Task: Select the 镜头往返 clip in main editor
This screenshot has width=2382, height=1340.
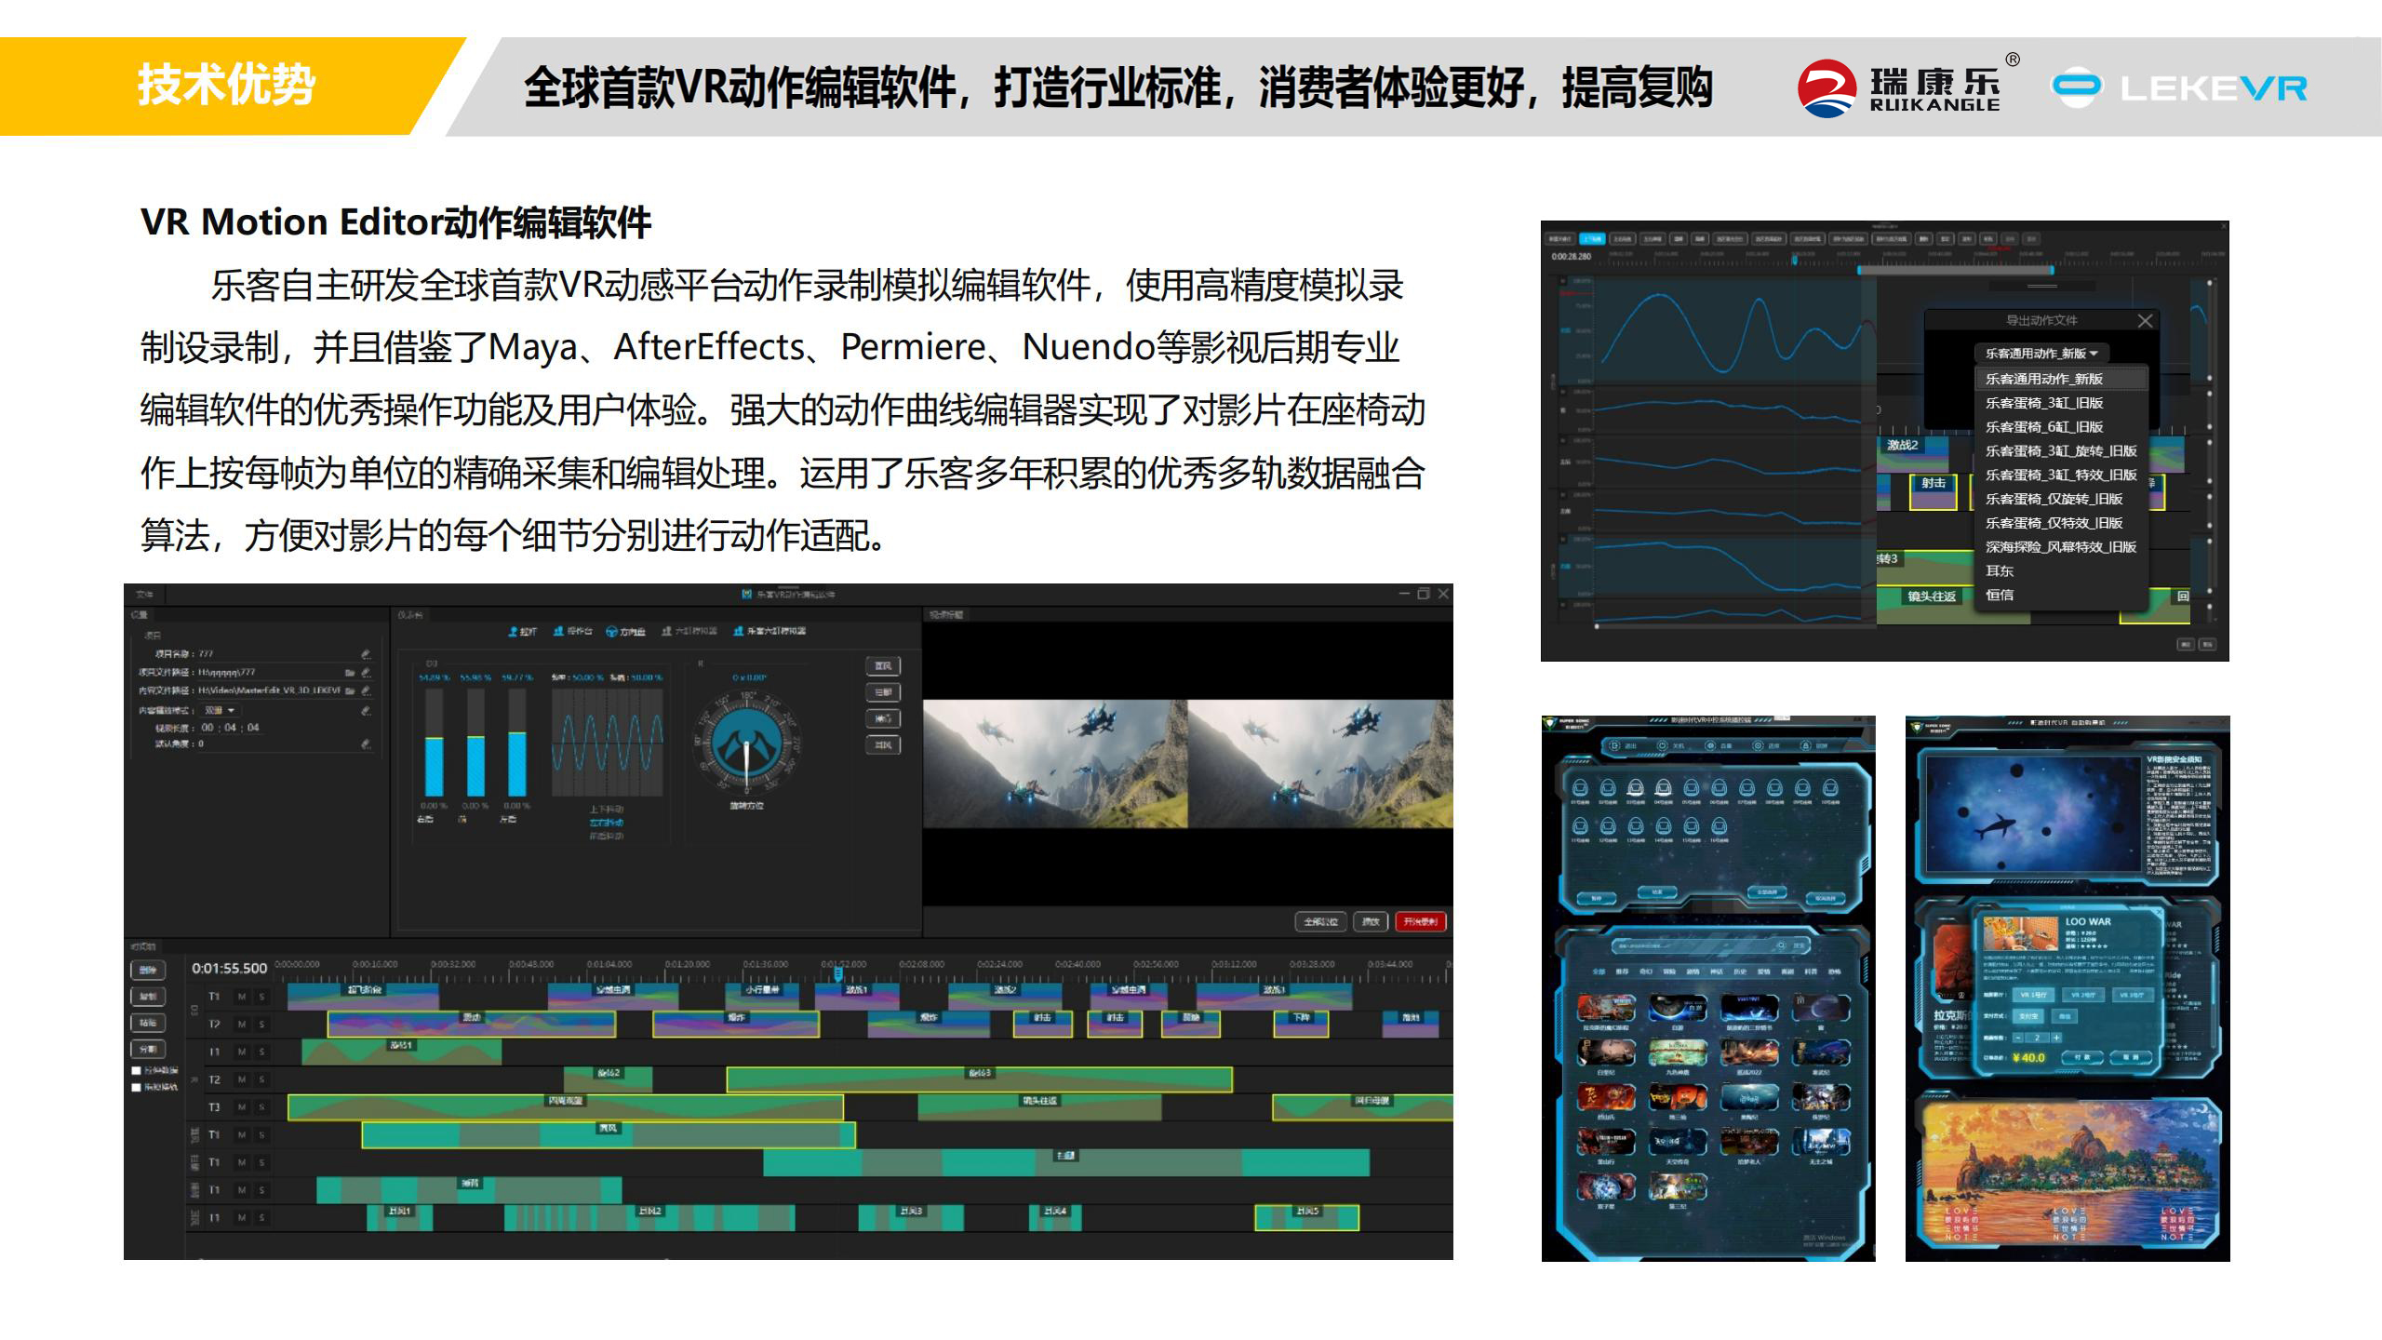Action: click(1039, 1107)
